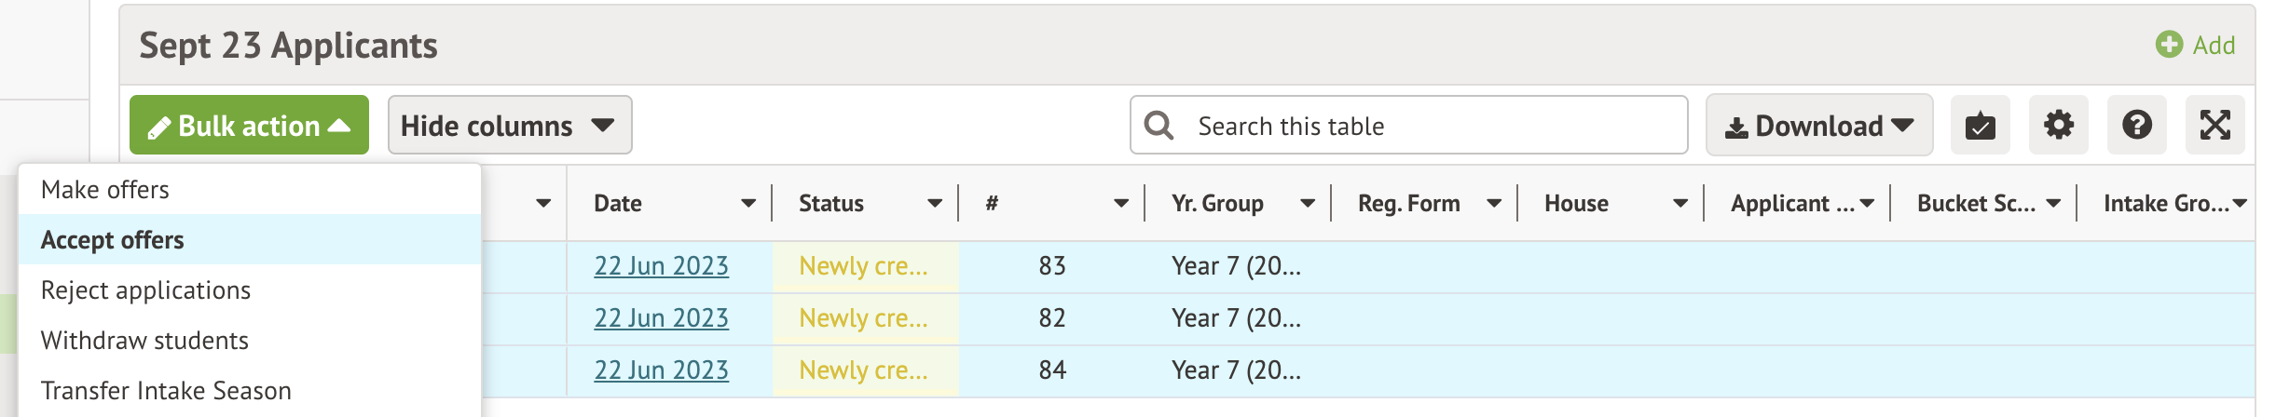Select Transfer Intake Season
The width and height of the screenshot is (2276, 417).
166,391
